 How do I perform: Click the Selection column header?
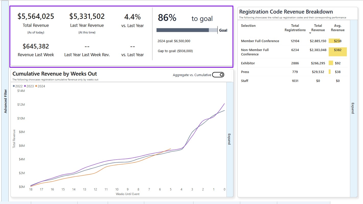(x=248, y=26)
